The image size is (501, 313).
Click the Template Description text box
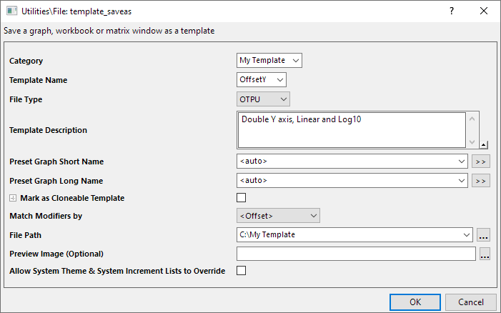tap(350, 130)
